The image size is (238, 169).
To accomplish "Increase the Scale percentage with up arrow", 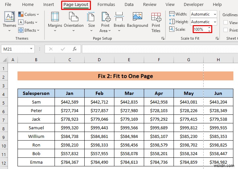I will 209,28.
